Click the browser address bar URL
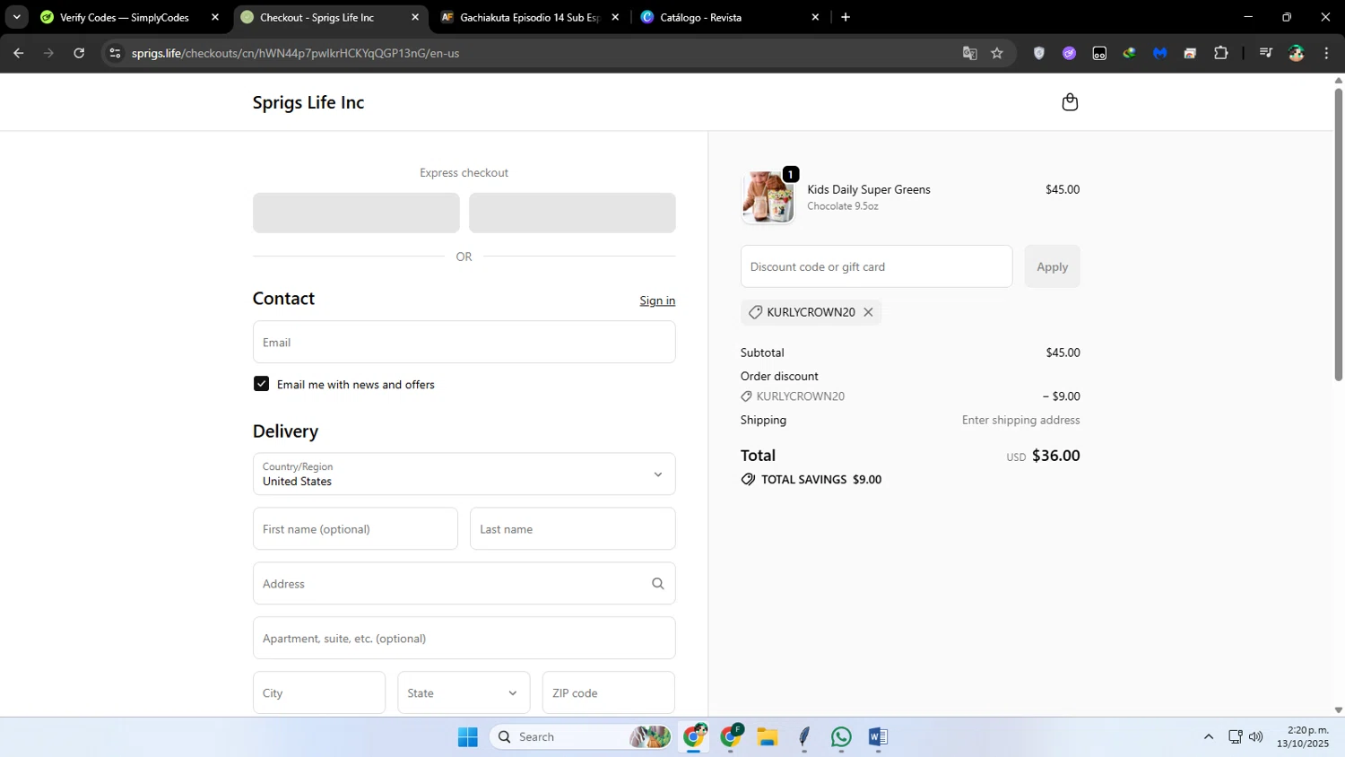 pos(295,53)
